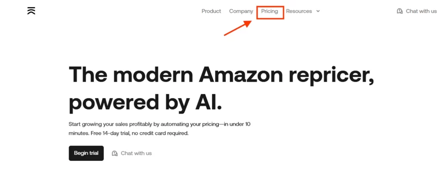Click the company logo icon in the header
The width and height of the screenshot is (441, 182).
(31, 11)
